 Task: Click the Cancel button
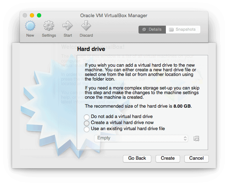pyautogui.click(x=196, y=159)
